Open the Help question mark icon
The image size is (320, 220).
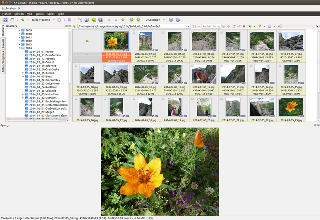pyautogui.click(x=178, y=20)
